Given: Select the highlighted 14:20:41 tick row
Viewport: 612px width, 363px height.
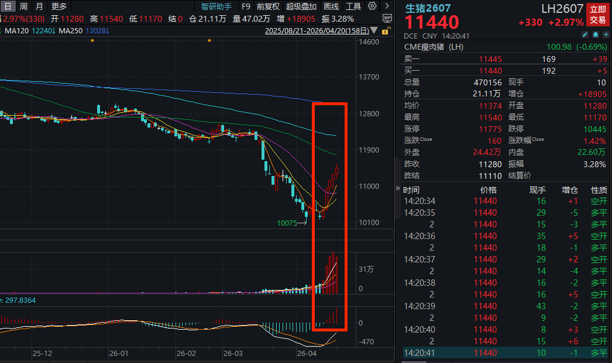Looking at the screenshot, I should click(x=506, y=353).
